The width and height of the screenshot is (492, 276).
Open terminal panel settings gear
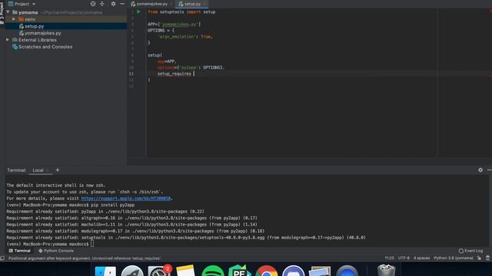[x=480, y=170]
